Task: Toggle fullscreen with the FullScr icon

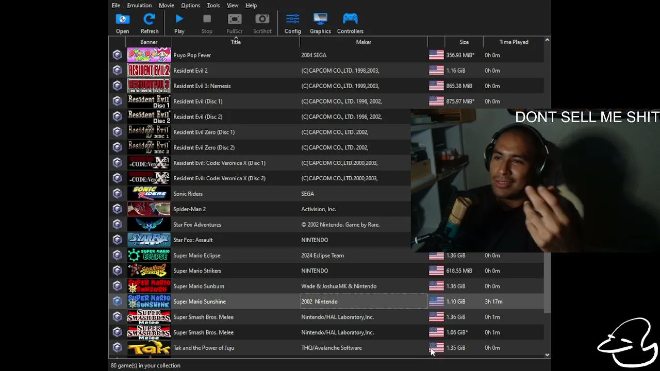Action: point(235,23)
